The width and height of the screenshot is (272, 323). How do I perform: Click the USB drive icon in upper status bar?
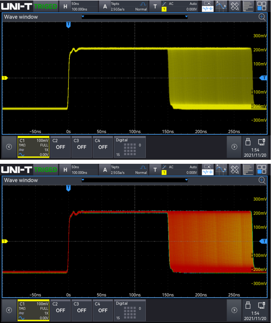[247, 142]
